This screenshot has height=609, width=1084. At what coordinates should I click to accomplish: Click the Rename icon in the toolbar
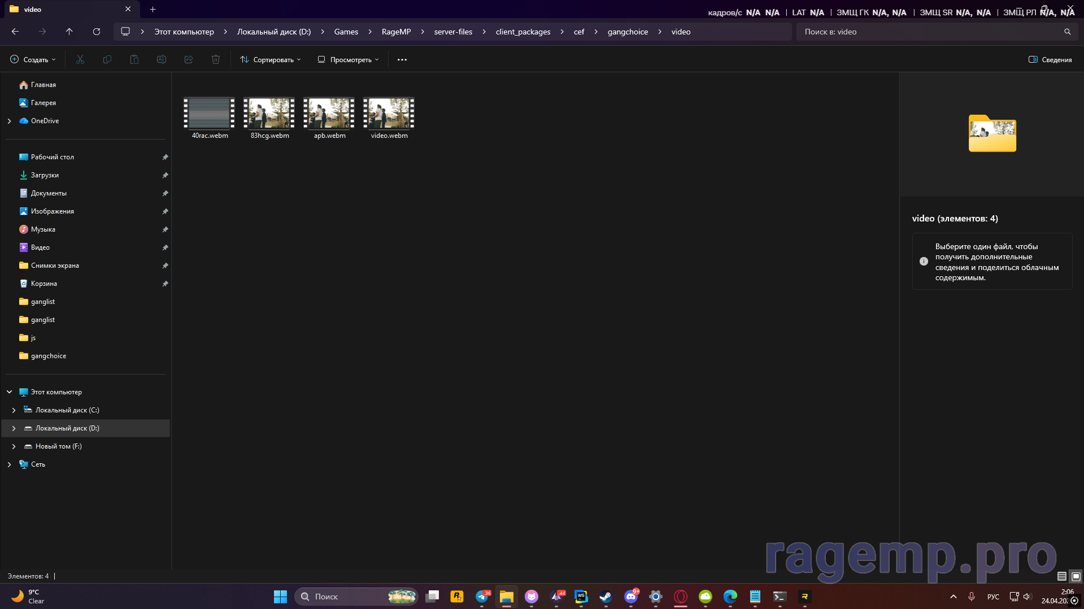[x=161, y=59]
